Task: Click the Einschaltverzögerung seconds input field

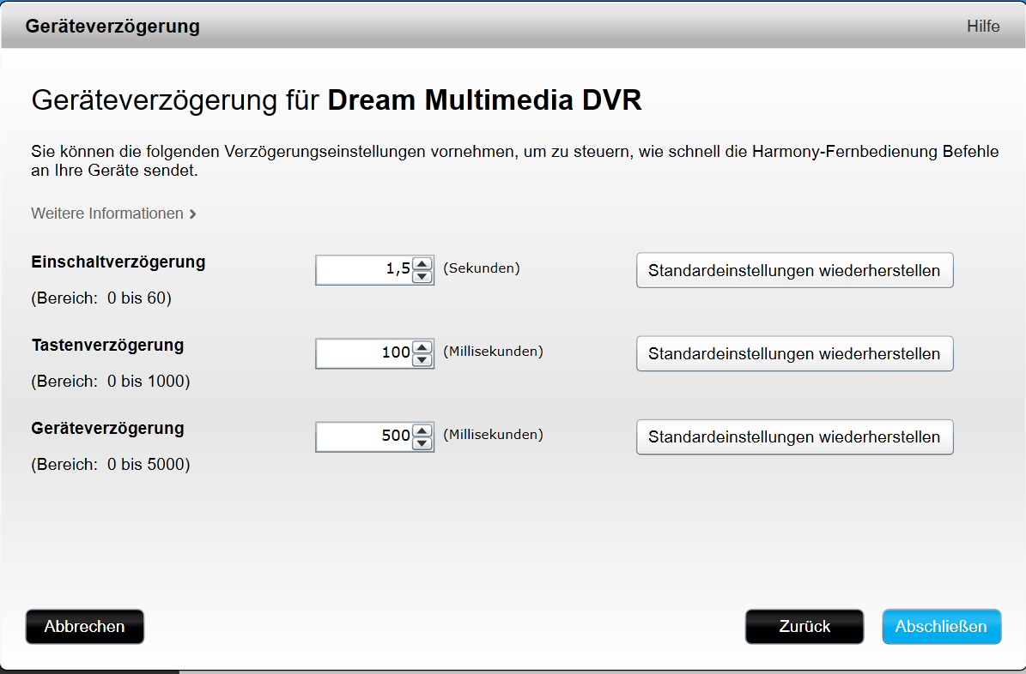Action: tap(364, 270)
